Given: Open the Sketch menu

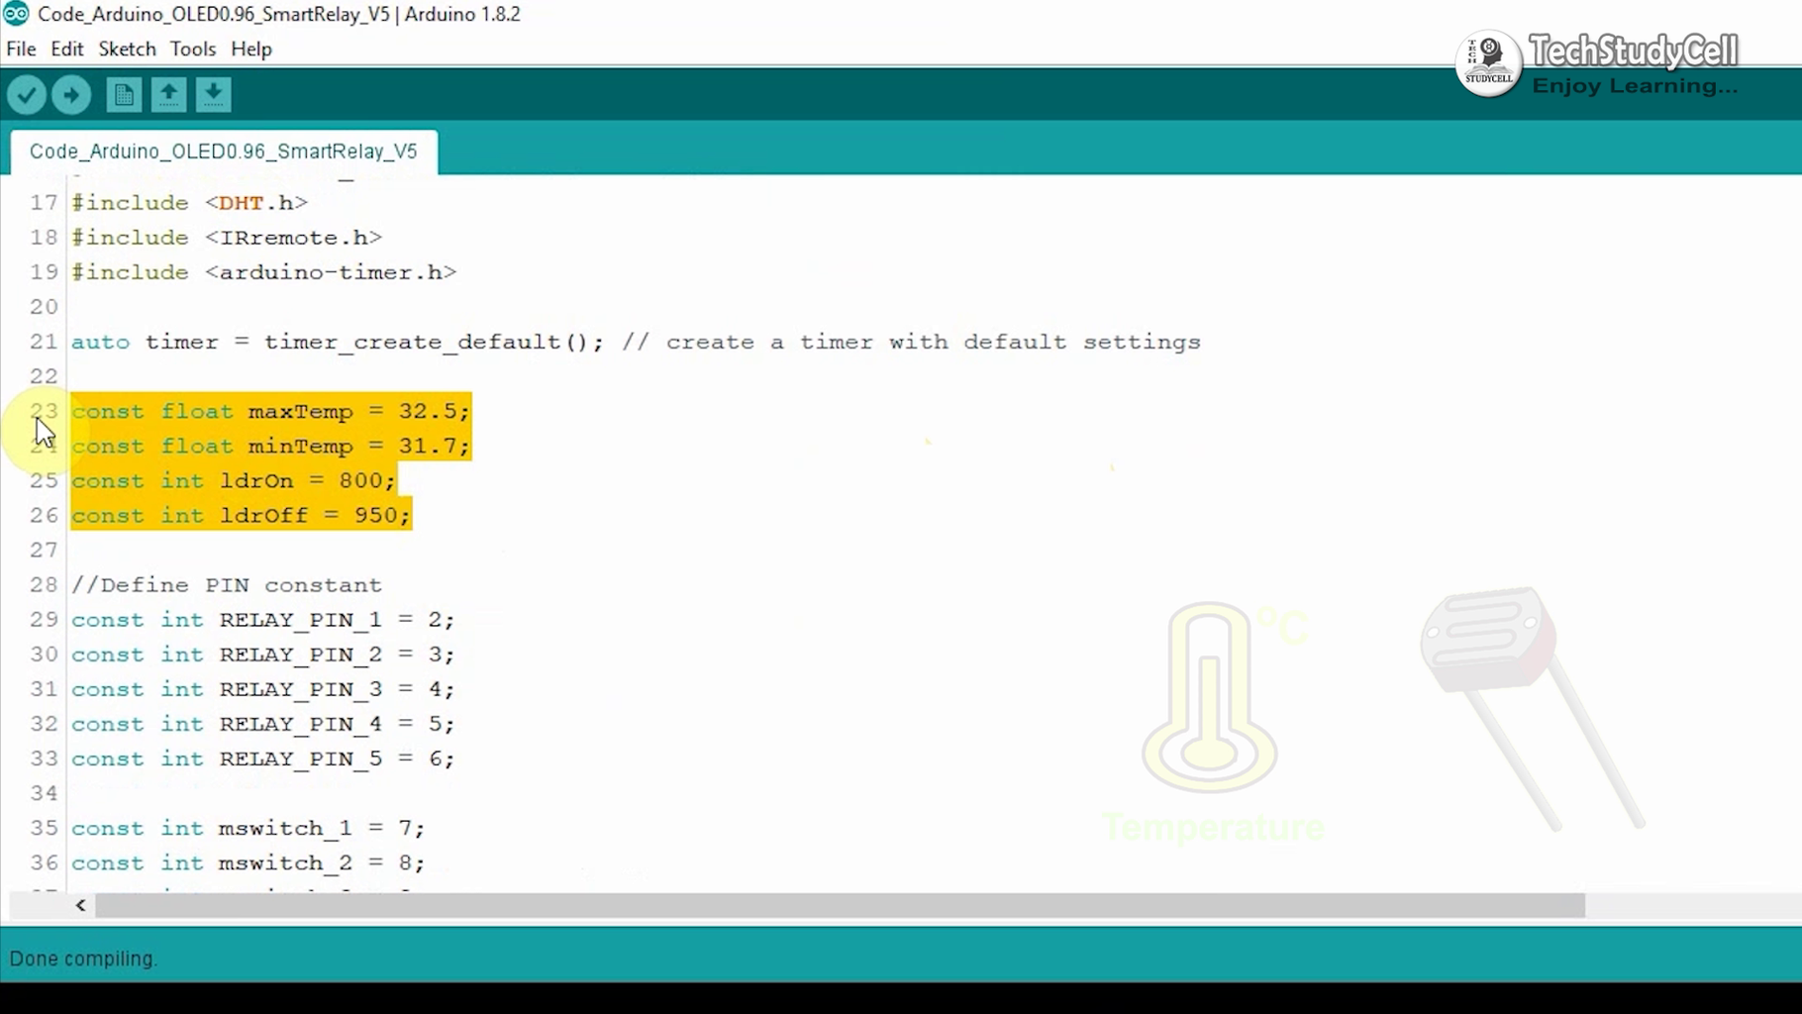Looking at the screenshot, I should (x=127, y=49).
